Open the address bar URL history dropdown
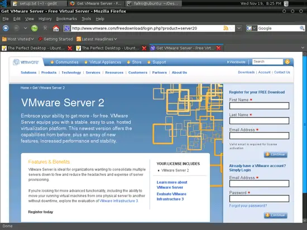The image size is (307, 230). (239, 28)
